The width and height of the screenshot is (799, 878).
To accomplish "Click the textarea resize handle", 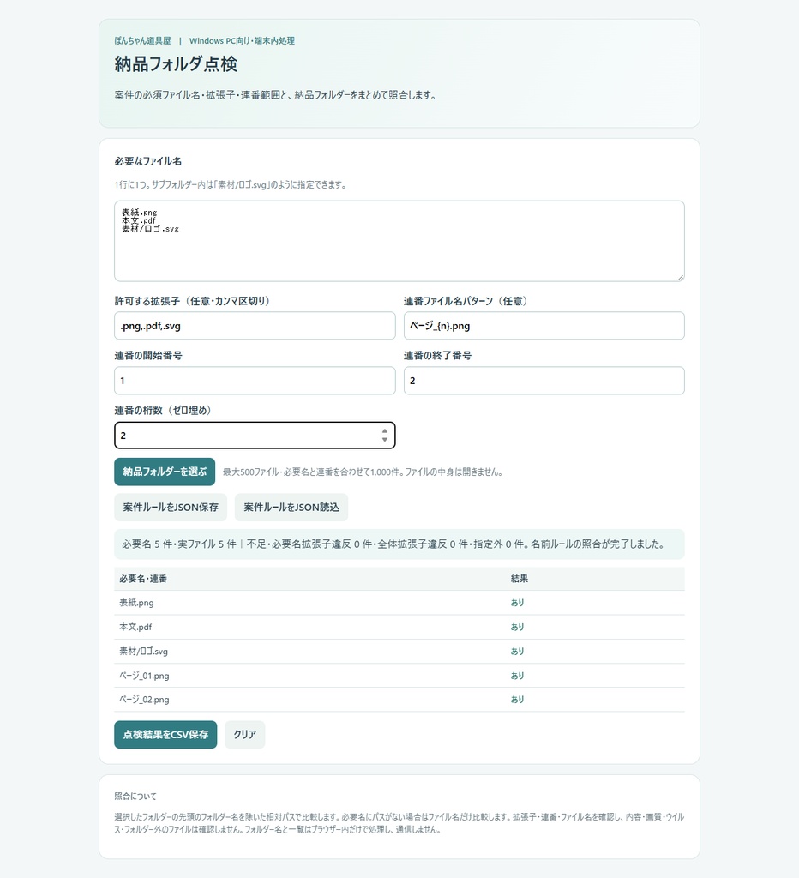I will (x=681, y=277).
